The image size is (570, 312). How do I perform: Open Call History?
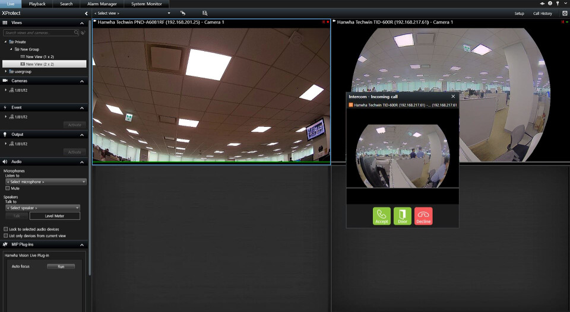coord(542,14)
